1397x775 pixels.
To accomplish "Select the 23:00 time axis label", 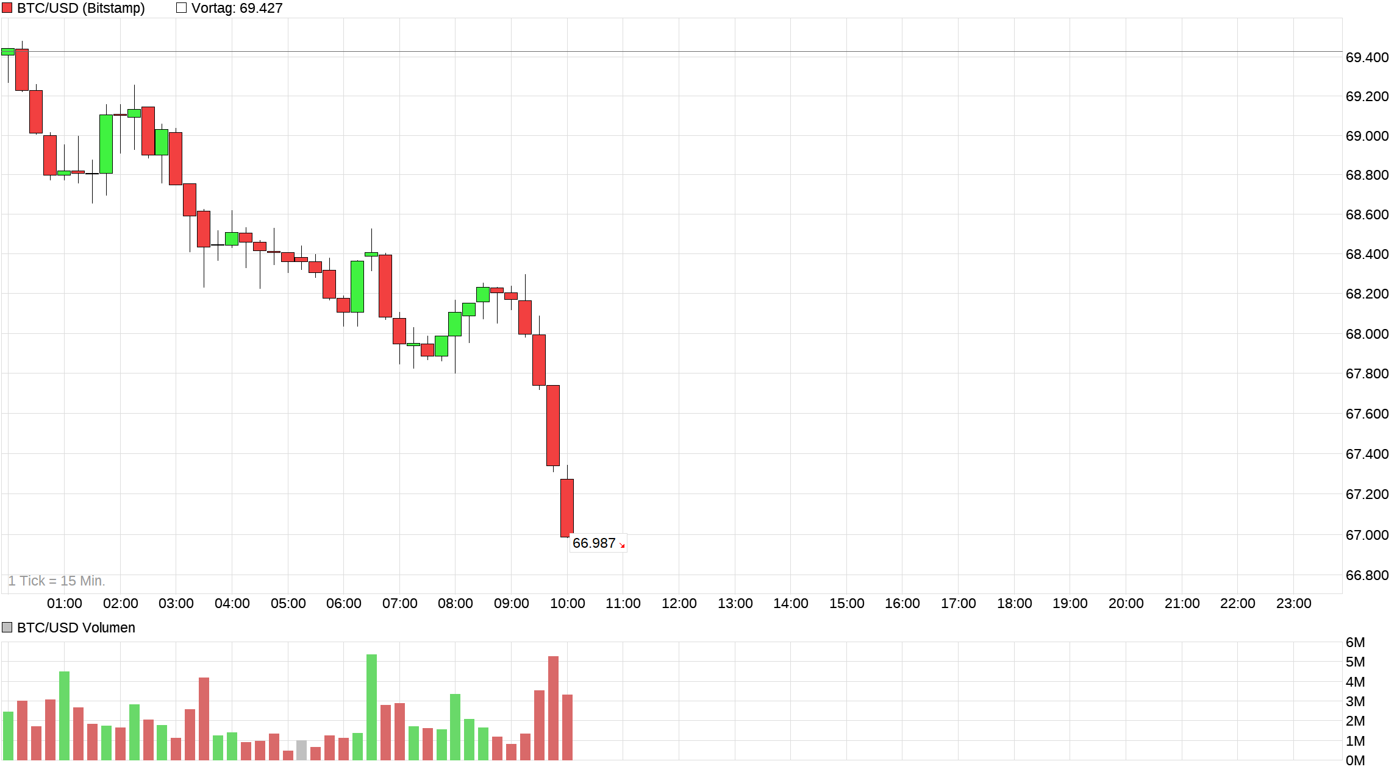I will (x=1293, y=603).
